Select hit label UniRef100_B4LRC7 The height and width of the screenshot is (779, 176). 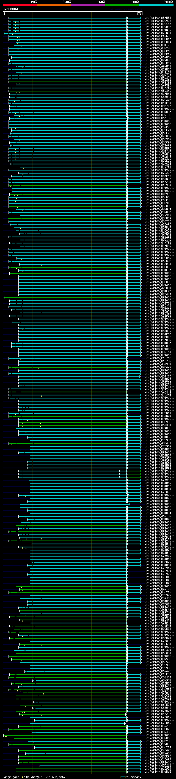[x=158, y=64]
